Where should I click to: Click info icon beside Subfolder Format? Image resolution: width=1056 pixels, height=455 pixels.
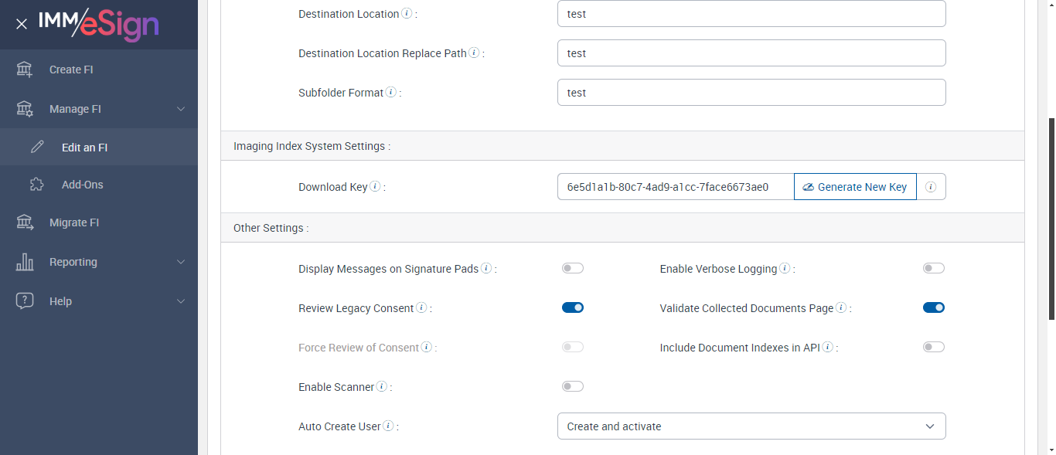391,93
